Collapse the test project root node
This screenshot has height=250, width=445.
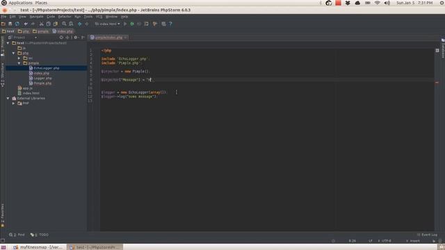[x=8, y=43]
